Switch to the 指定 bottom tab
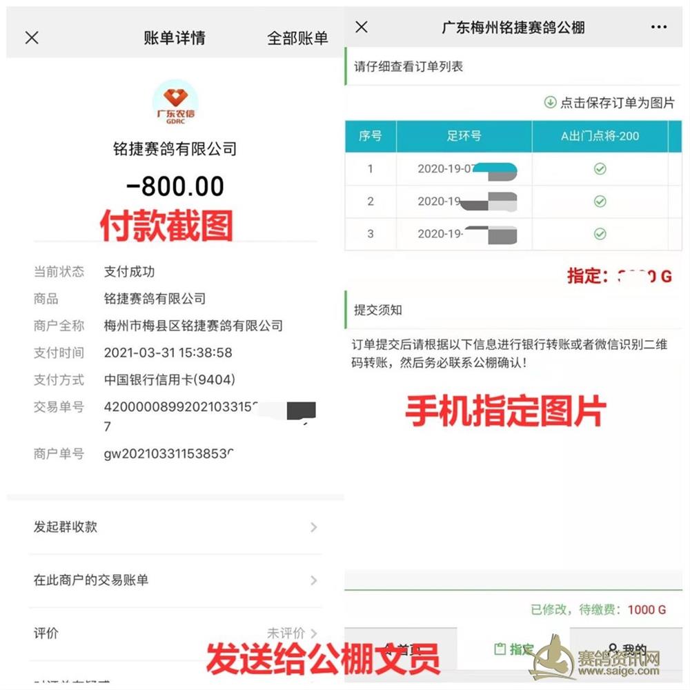 (x=513, y=649)
